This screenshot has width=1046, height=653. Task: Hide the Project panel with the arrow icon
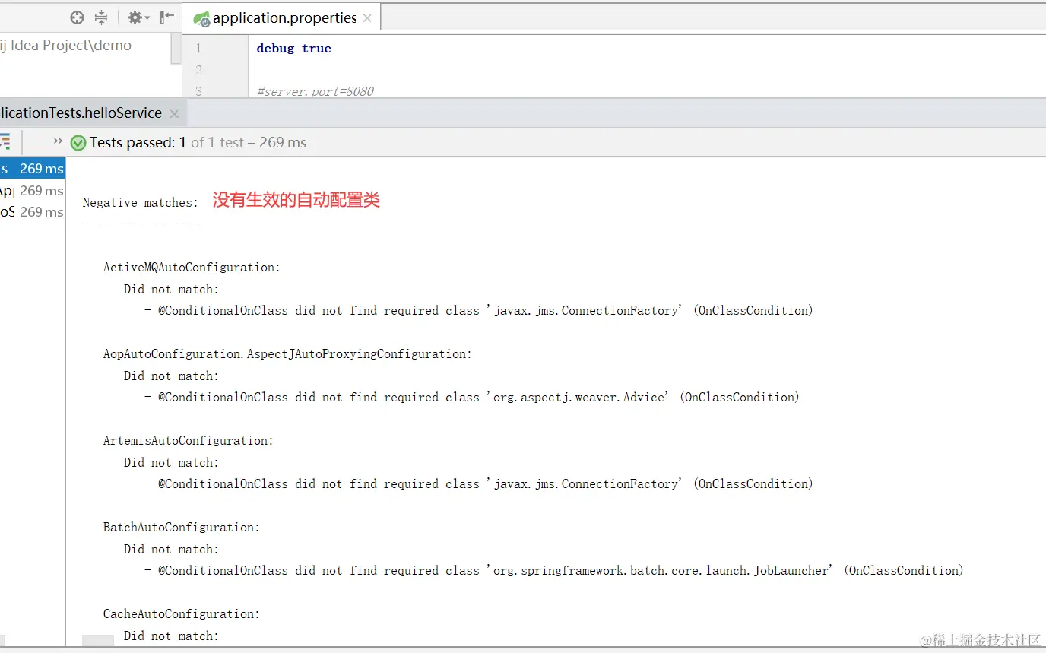(167, 17)
